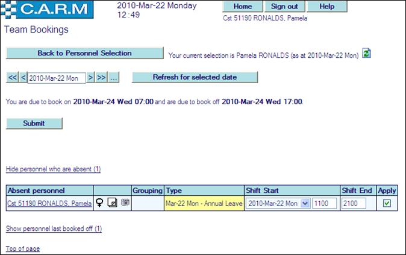The image size is (406, 255).
Task: Click the grey details icon in Ronalds row
Action: (x=125, y=203)
